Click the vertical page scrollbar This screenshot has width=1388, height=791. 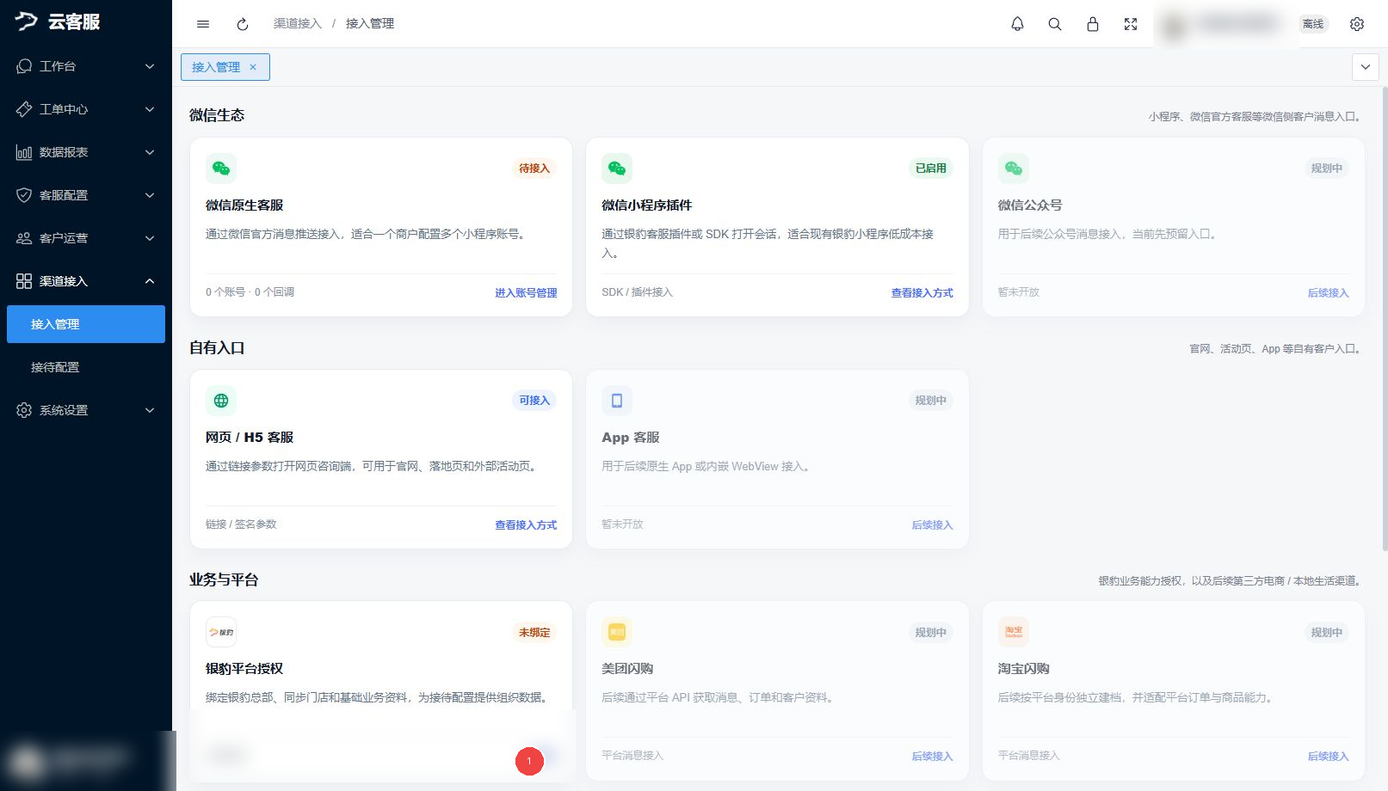[1385, 318]
